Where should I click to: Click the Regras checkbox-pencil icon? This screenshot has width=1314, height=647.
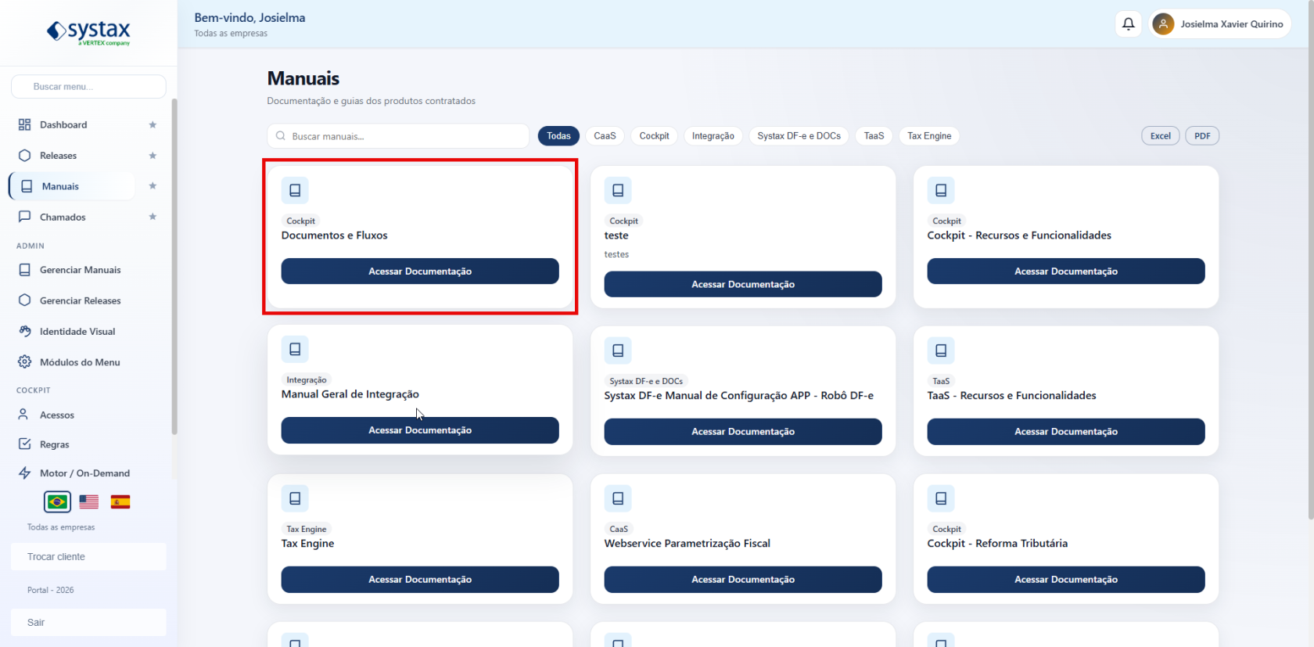(25, 444)
